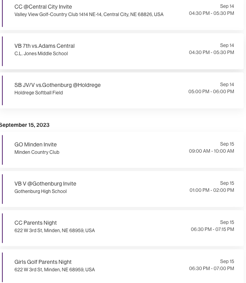
Task: Click the 06:30 PM - 07:00 PM time
Action: pyautogui.click(x=211, y=269)
